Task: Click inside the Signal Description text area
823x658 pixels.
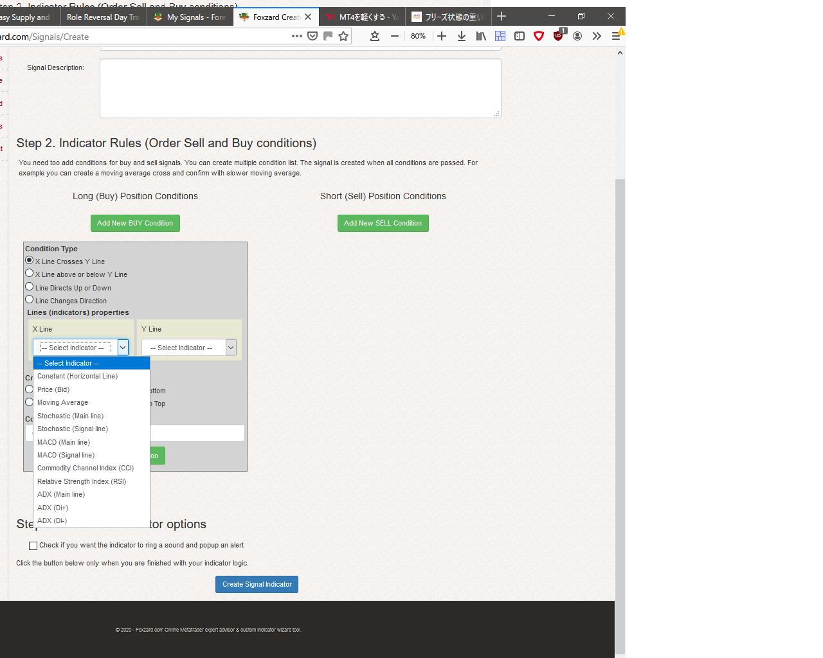Action: (300, 88)
